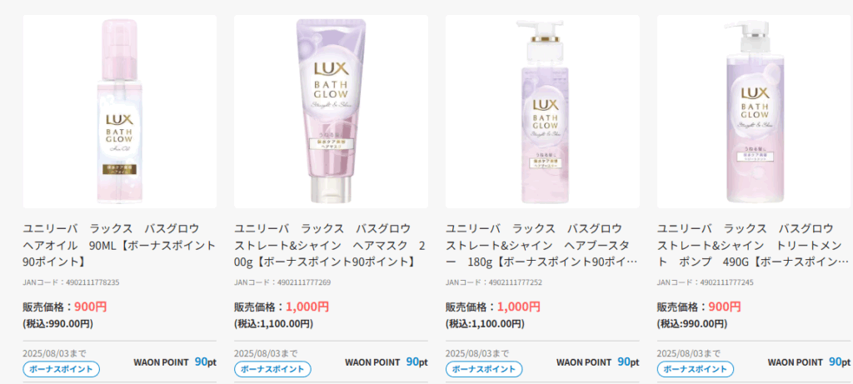Viewport: 853px width, 384px height.
Task: Open the Lux hair mask tube image
Action: [331, 112]
